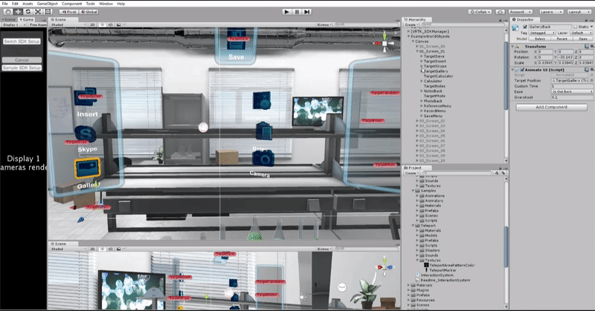The image size is (595, 311).
Task: Open the Layer dropdown showing Default
Action: point(582,33)
